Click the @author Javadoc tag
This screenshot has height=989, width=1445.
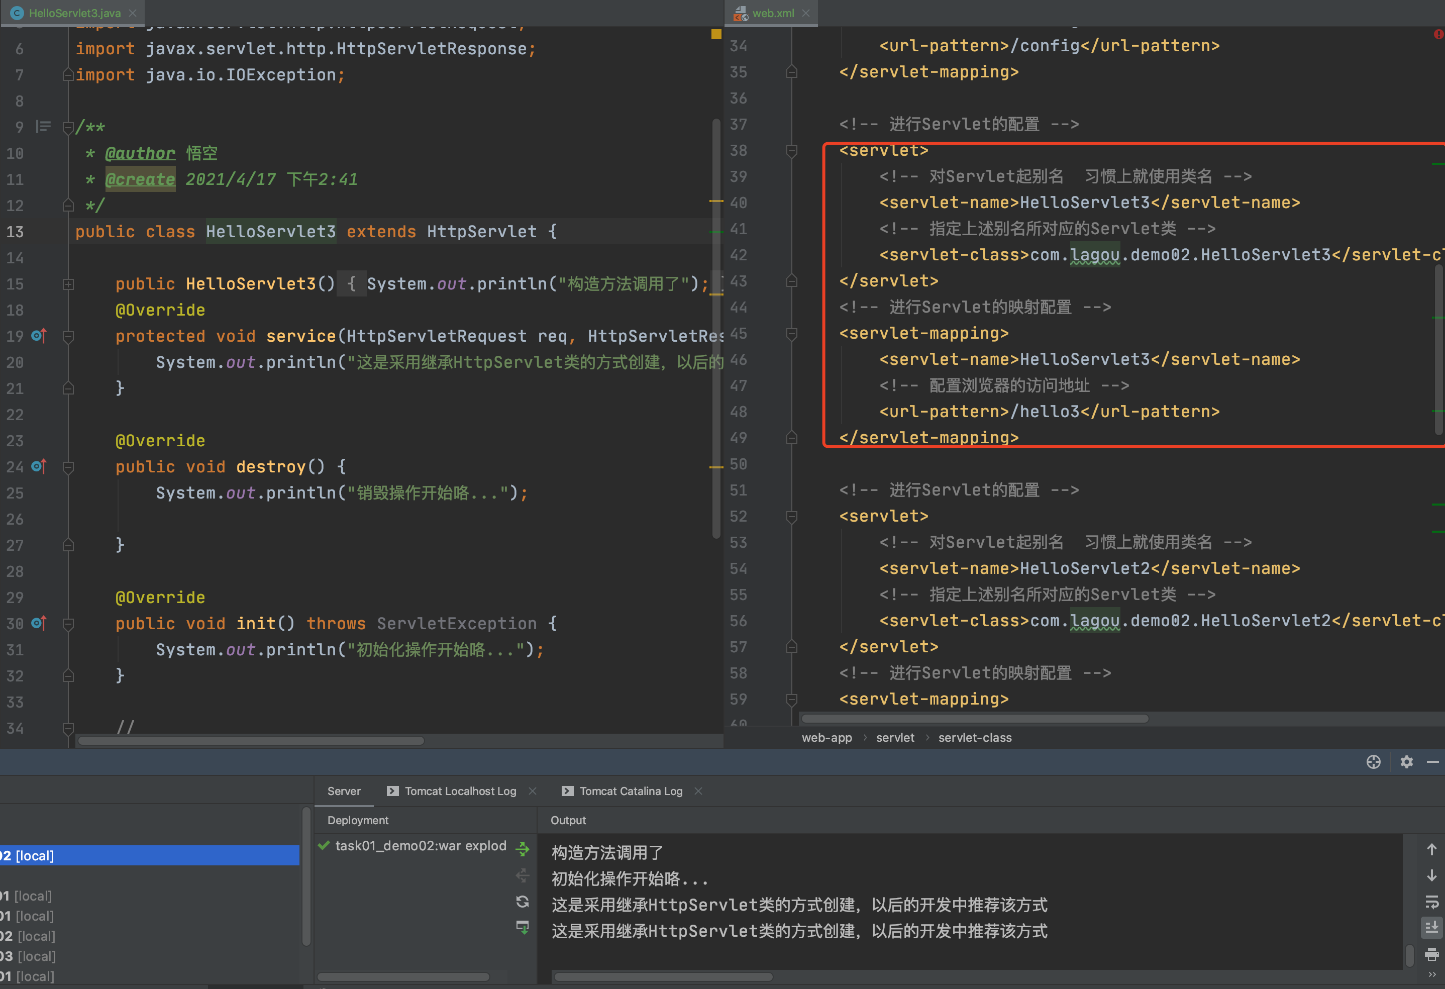coord(140,153)
